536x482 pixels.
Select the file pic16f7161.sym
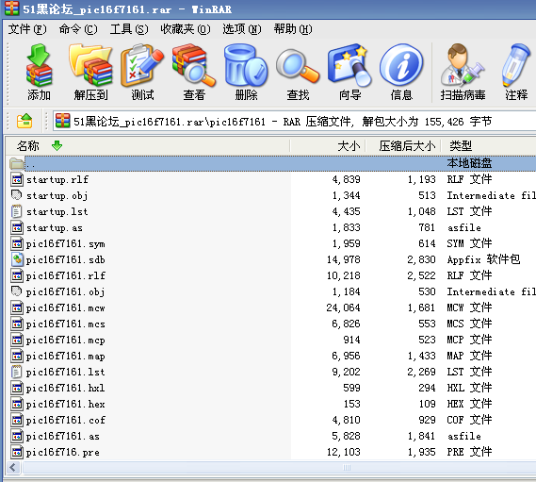66,243
